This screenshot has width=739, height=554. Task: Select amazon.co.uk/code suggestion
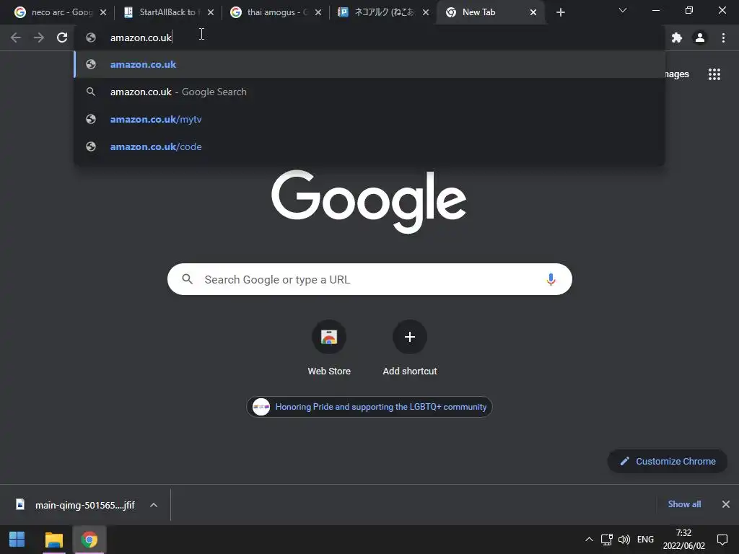point(369,146)
